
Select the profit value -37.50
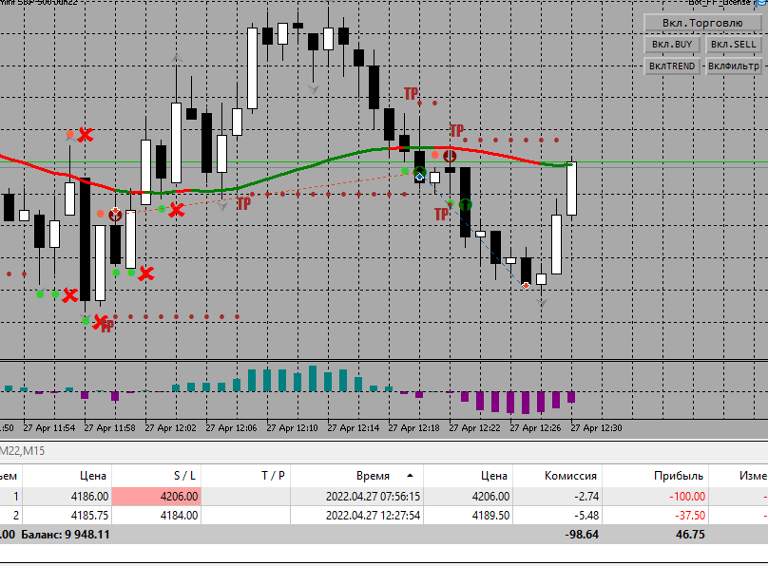(655, 515)
